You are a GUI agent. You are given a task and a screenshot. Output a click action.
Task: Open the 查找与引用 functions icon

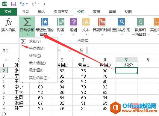tap(121, 22)
